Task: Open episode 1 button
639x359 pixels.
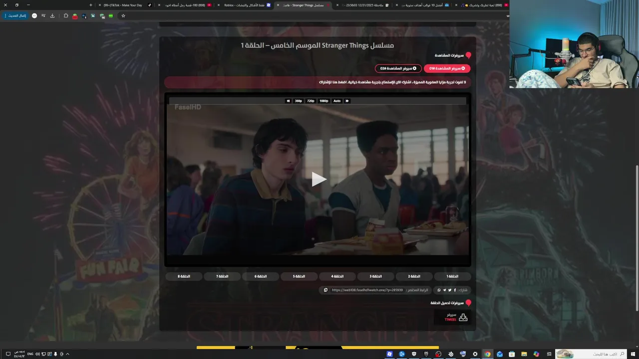Action: coord(452,276)
